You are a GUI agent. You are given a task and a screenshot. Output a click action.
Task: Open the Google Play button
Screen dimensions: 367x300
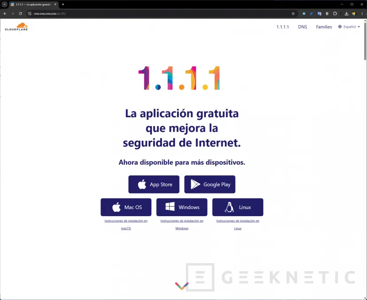210,184
